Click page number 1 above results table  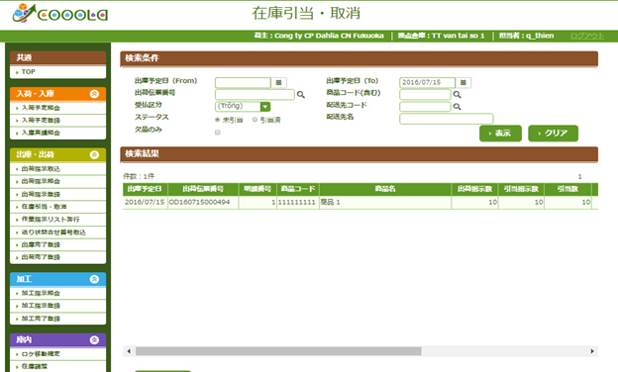pos(579,177)
